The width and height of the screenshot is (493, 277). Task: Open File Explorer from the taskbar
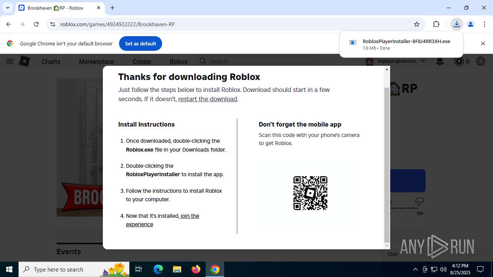177,269
